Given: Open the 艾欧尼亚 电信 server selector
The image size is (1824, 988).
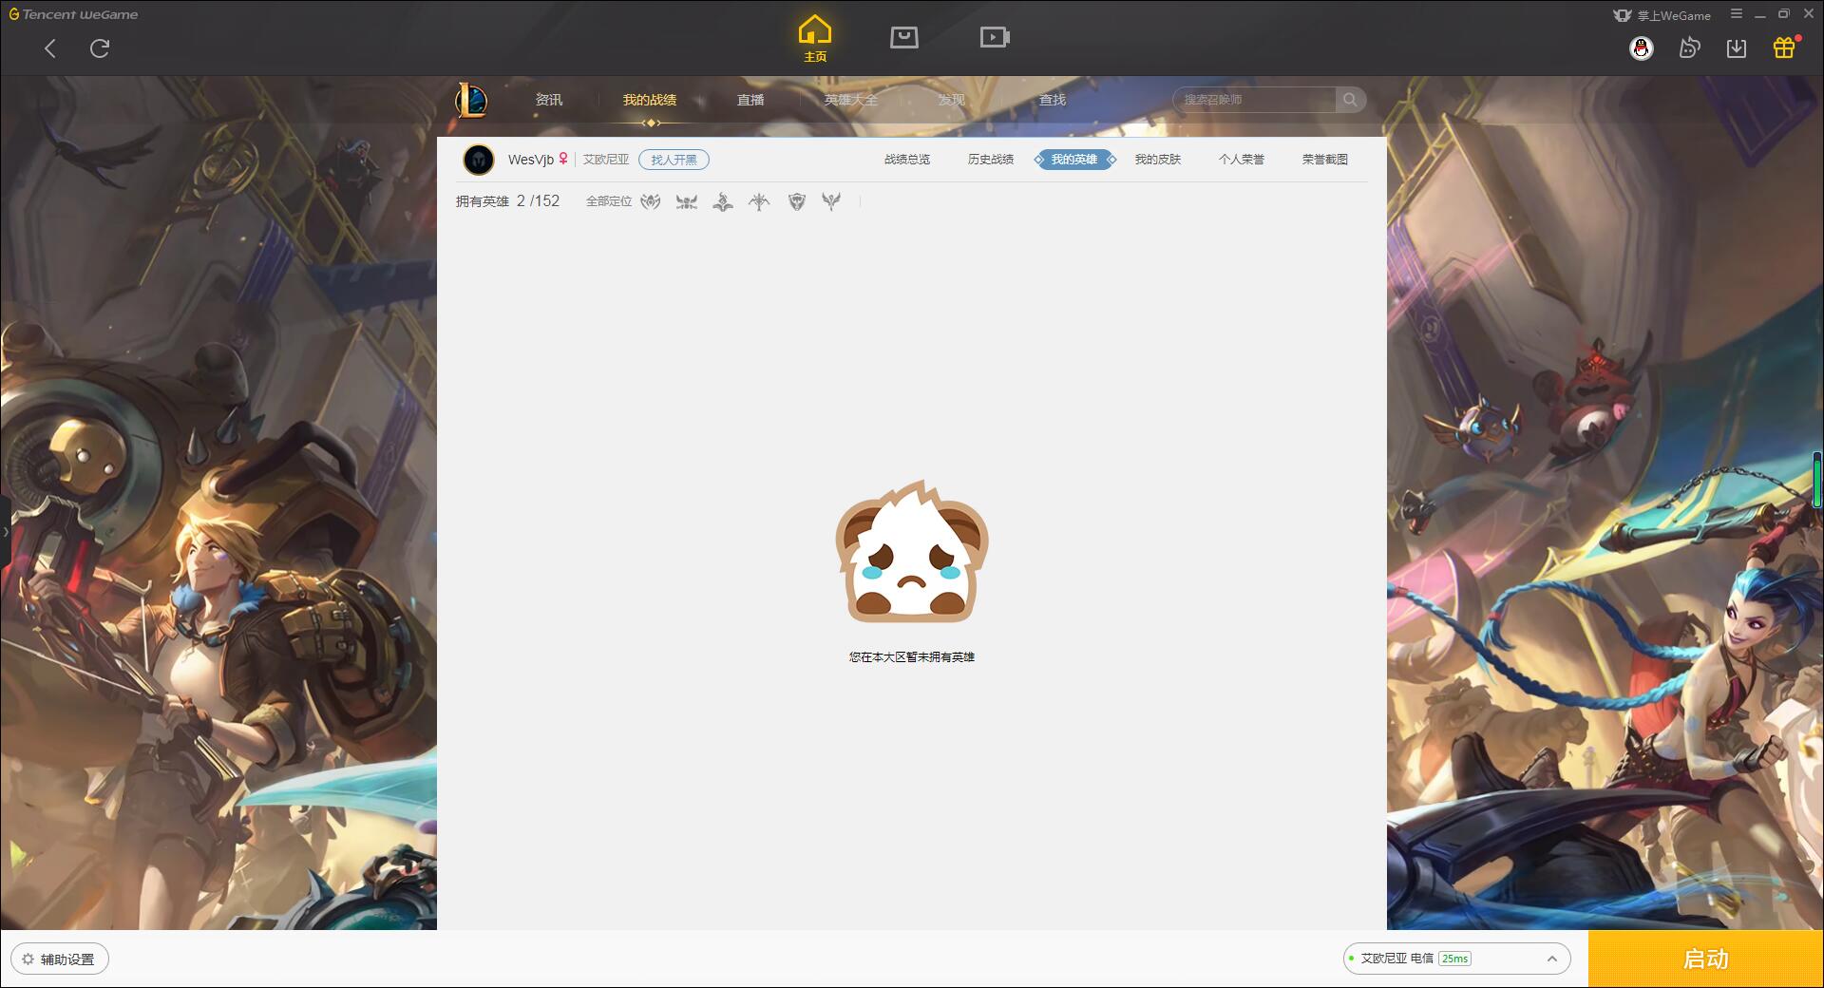Looking at the screenshot, I should (x=1456, y=959).
